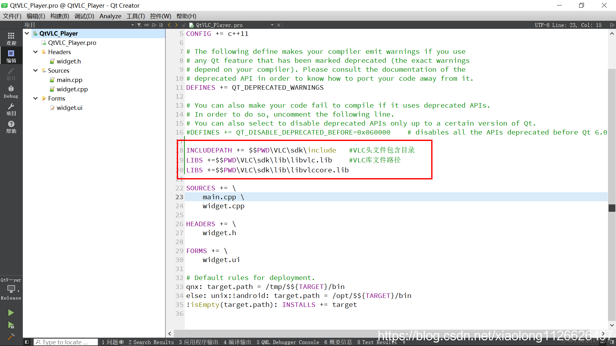The height and width of the screenshot is (346, 616).
Task: Open Help mode in sidebar
Action: tap(11, 127)
